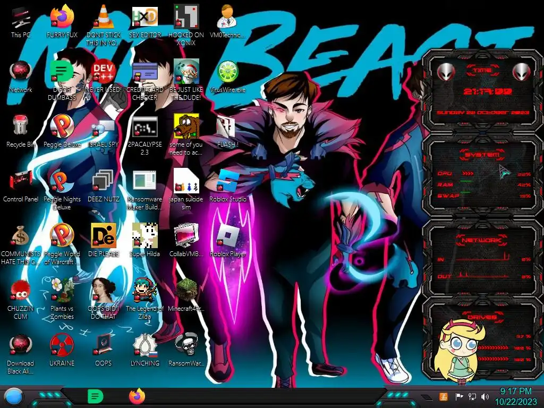Click the SYSTEM widget RAM usage bar
Image resolution: width=544 pixels, height=408 pixels.
466,182
